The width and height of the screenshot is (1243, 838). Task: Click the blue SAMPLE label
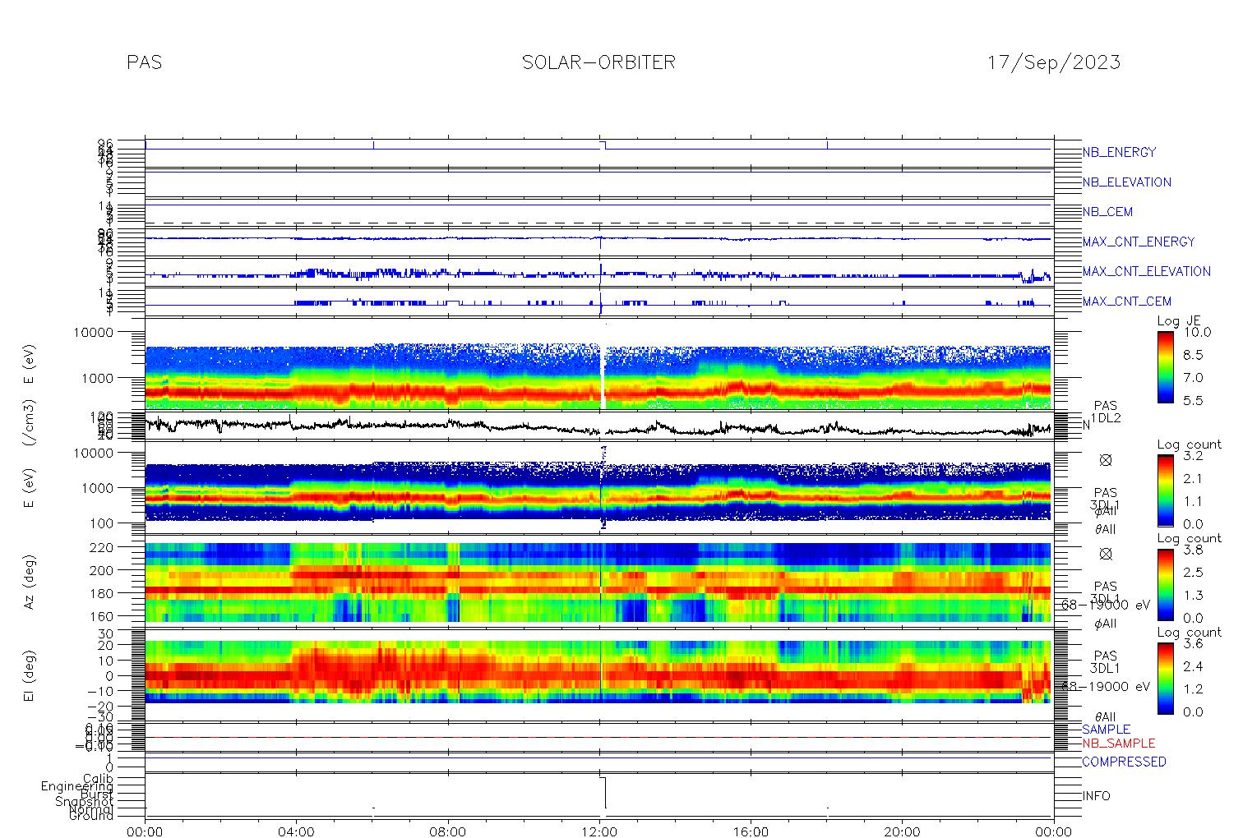(1106, 730)
